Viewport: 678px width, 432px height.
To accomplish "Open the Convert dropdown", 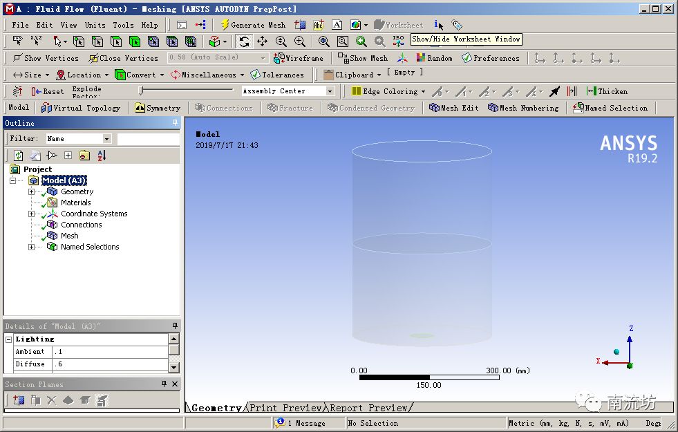I will coord(139,75).
